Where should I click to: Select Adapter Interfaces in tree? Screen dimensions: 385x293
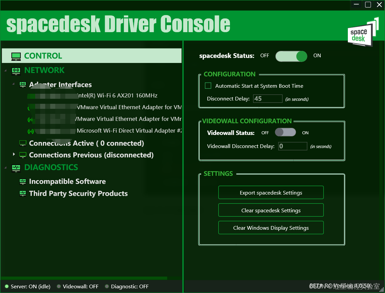point(60,85)
